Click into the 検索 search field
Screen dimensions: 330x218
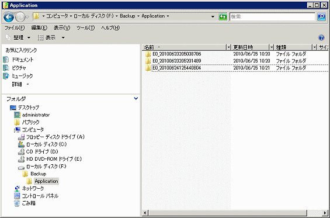[272, 16]
